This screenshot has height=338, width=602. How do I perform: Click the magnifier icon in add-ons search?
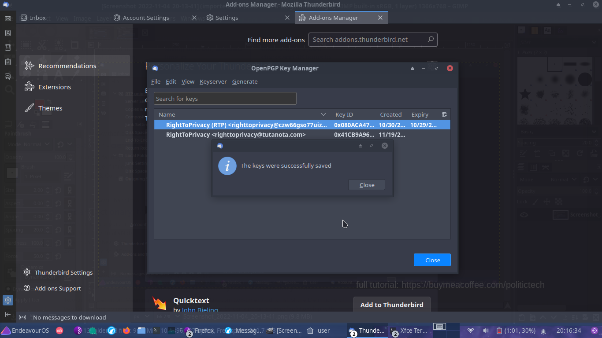click(x=431, y=39)
